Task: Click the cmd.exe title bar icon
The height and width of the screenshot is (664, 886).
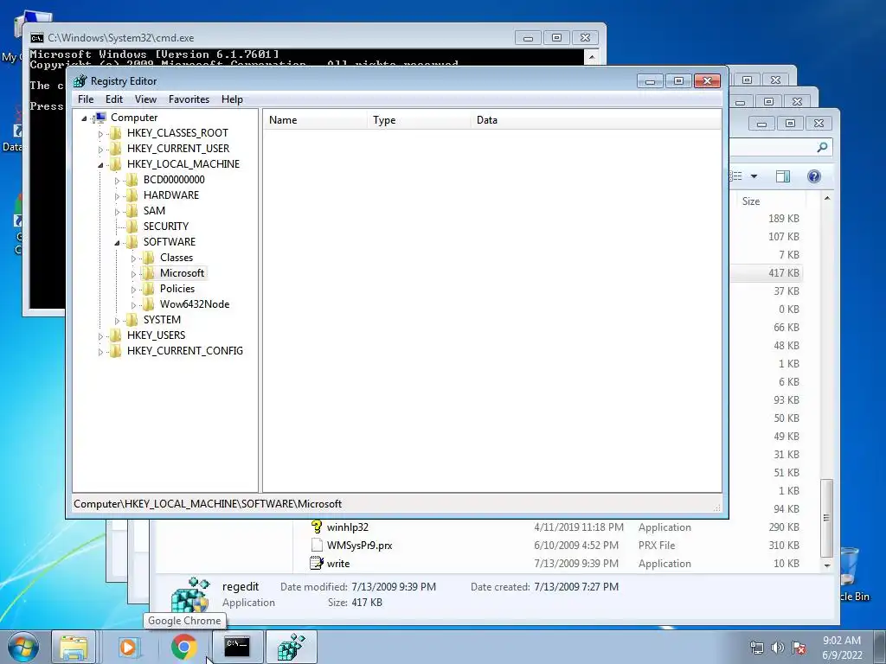Action: point(36,38)
